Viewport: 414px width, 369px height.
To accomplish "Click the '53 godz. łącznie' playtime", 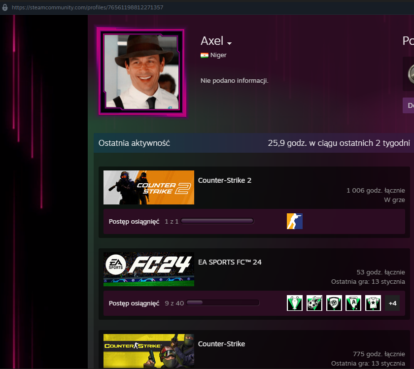I will coord(380,272).
